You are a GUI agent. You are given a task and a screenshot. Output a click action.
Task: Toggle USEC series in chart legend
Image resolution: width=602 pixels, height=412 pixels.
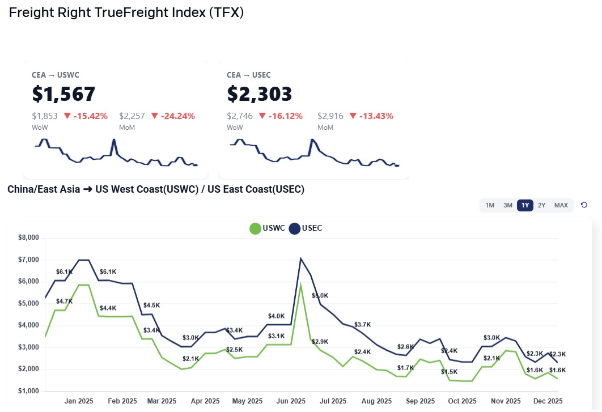click(306, 228)
